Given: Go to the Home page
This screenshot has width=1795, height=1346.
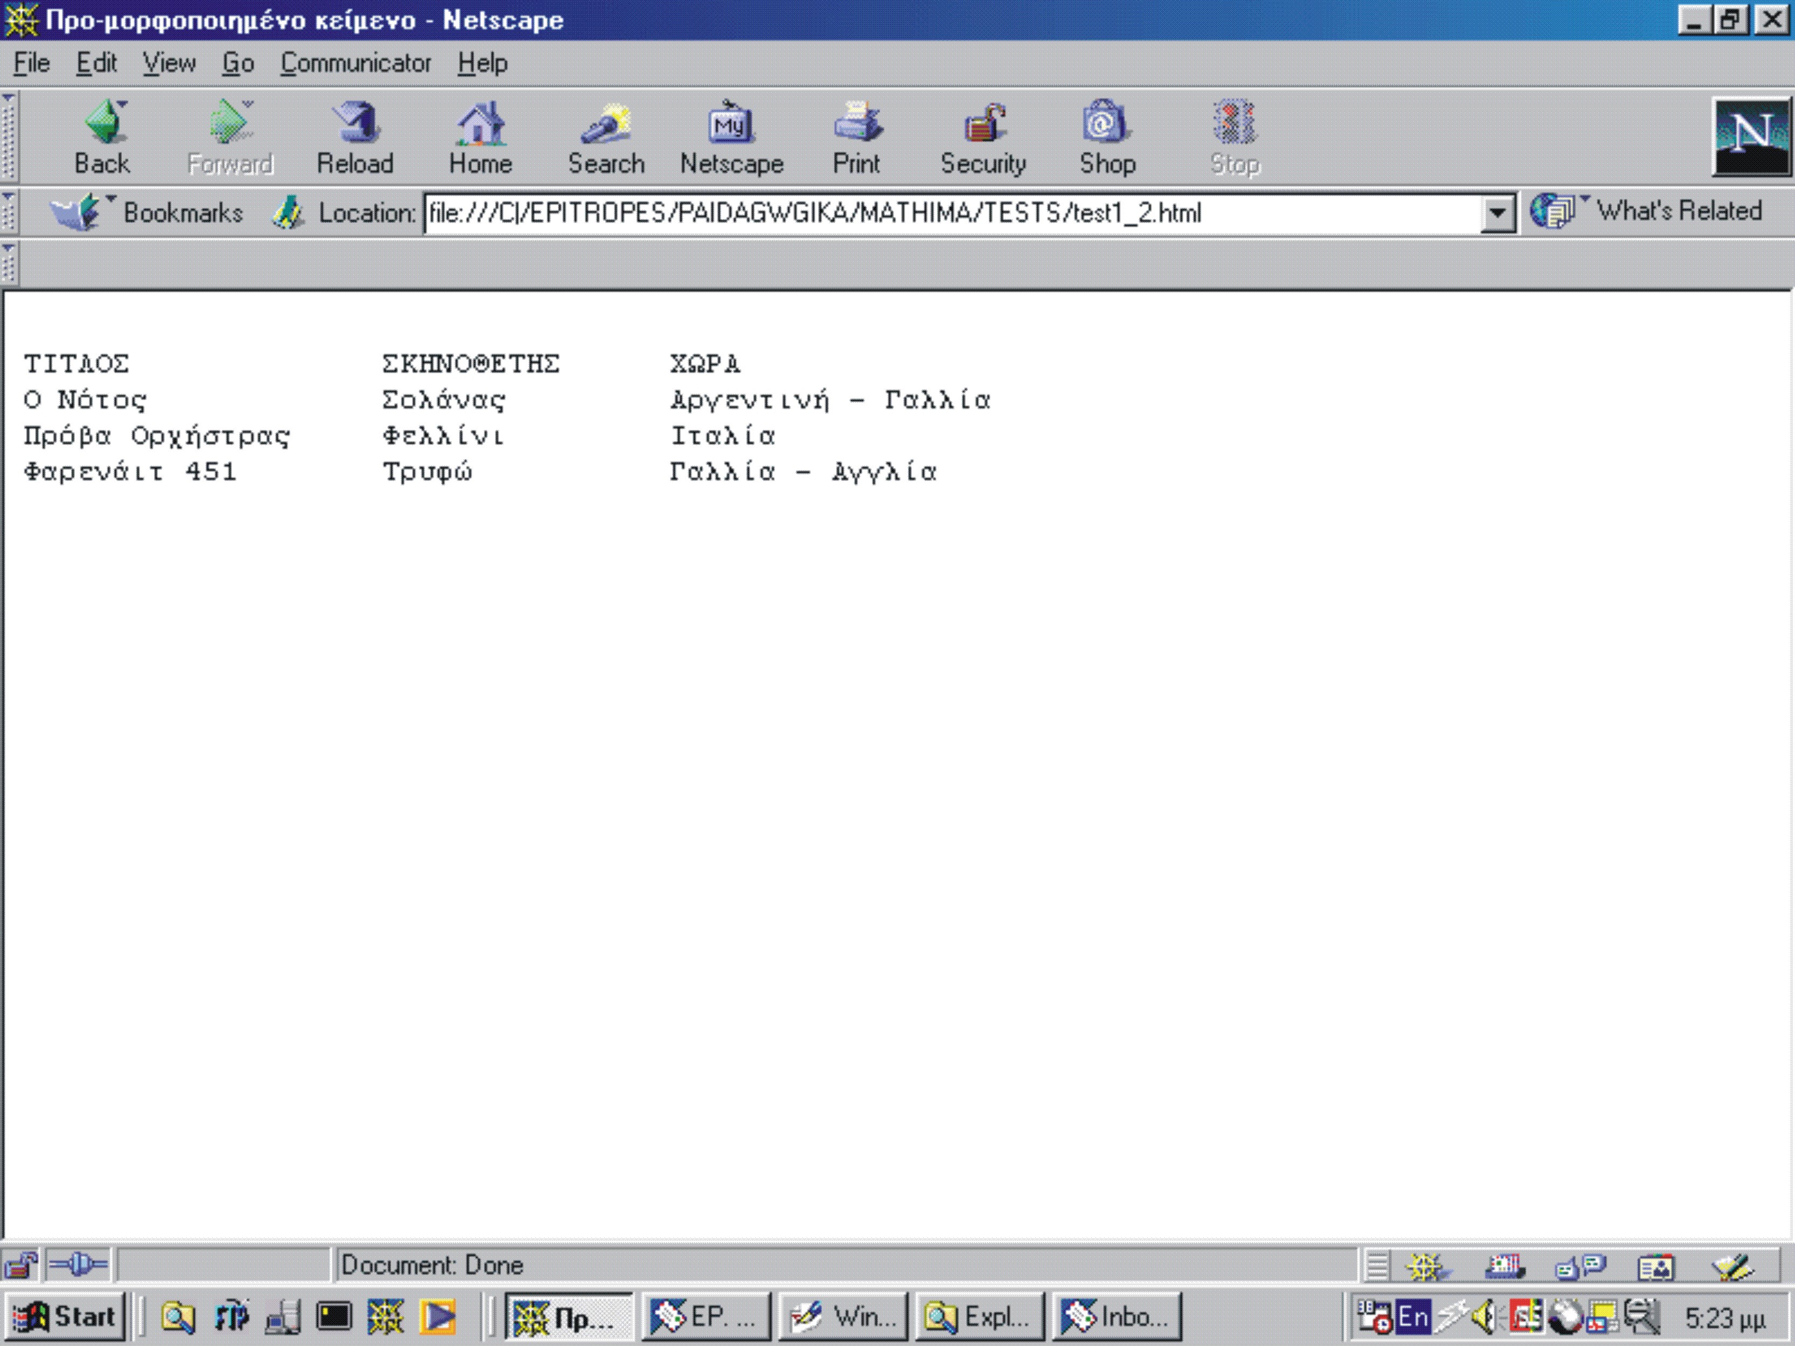Looking at the screenshot, I should click(480, 138).
